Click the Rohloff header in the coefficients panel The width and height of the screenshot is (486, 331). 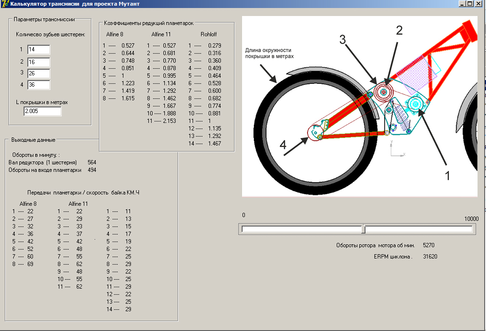pyautogui.click(x=209, y=34)
